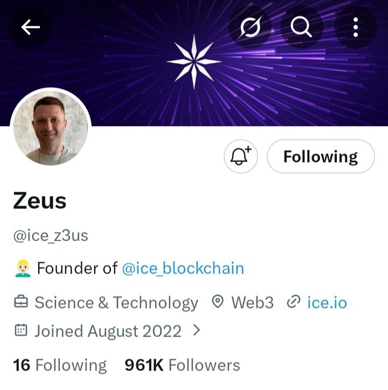Tap the briefcase category icon
Image resolution: width=388 pixels, height=390 pixels.
tap(21, 302)
